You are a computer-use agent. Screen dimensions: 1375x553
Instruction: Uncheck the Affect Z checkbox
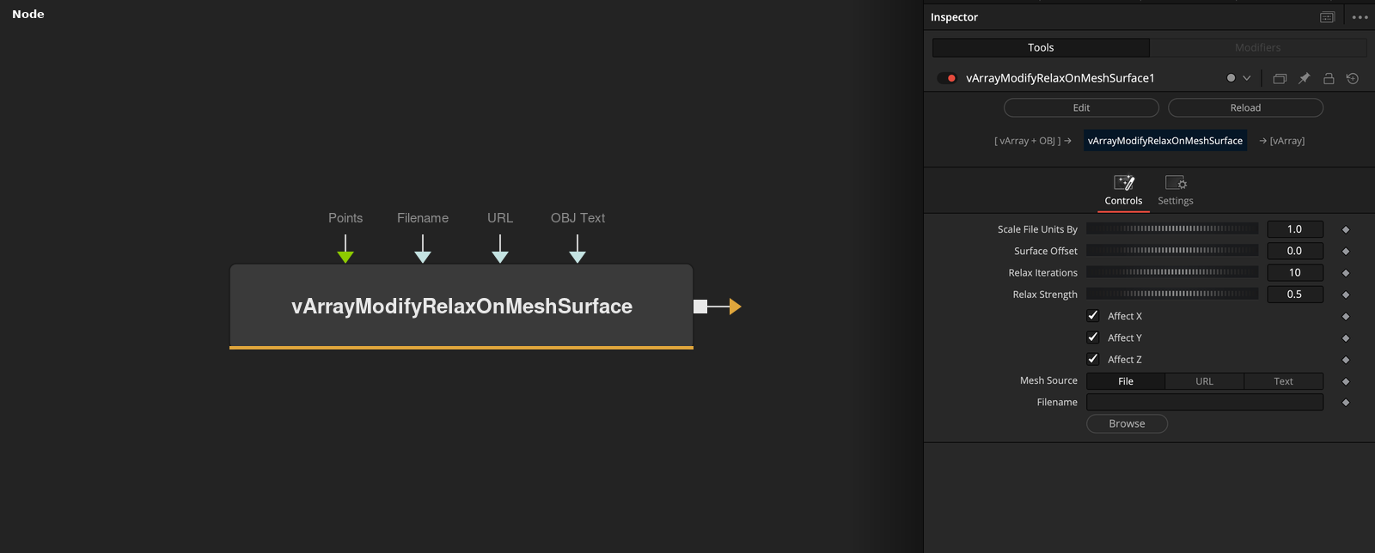(1093, 359)
